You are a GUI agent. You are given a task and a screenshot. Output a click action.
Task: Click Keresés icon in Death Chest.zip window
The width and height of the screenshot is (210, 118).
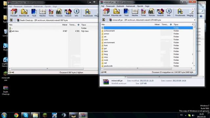point(59,13)
